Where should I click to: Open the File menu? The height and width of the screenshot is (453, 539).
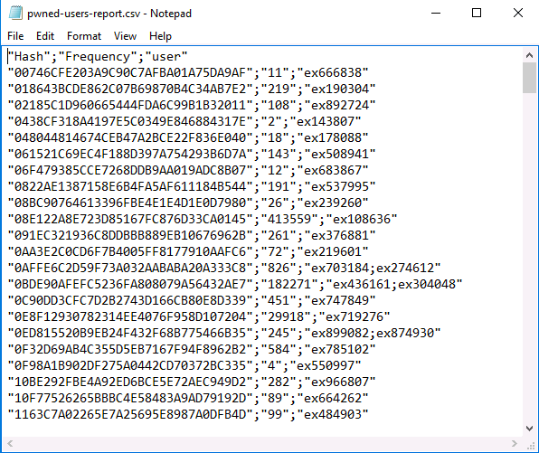click(x=15, y=36)
